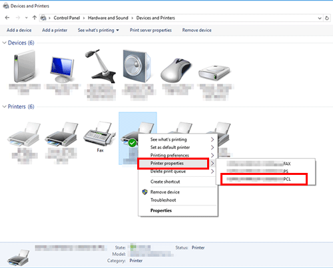333x268 pixels.
Task: Select the desktop computer tower icon
Action: point(25,66)
